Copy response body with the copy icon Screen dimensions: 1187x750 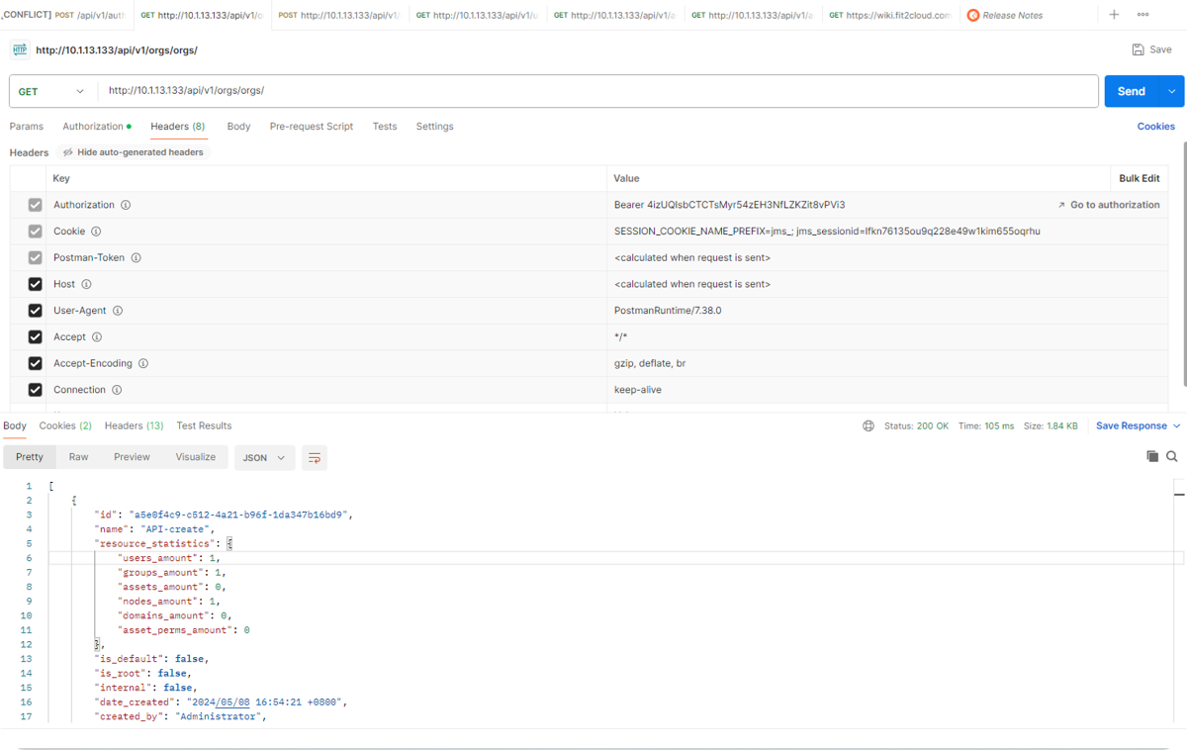tap(1152, 456)
